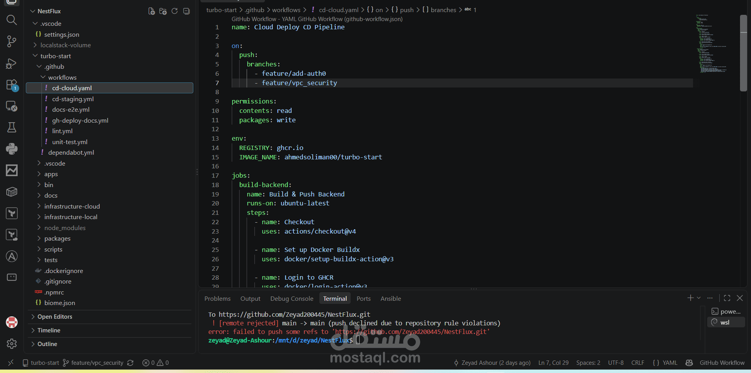Create a new file in Explorer
This screenshot has width=751, height=373.
pos(151,11)
